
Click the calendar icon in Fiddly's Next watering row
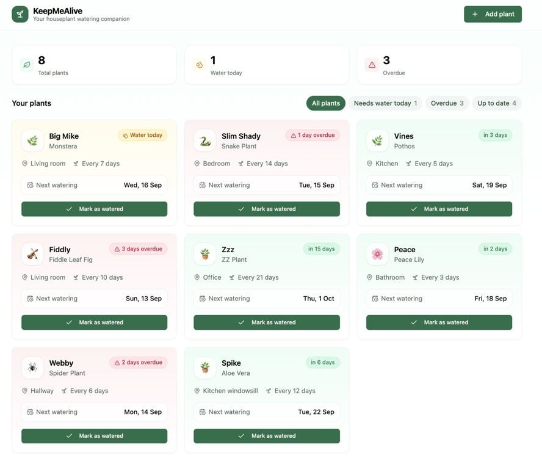click(x=31, y=299)
